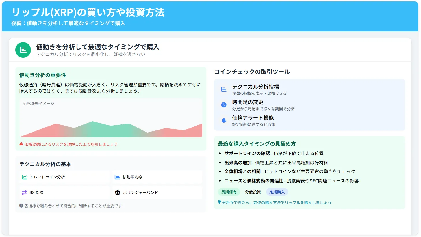The image size is (421, 237).
Task: Click the info icon before 各指標を組み合わせて
Action: click(21, 206)
